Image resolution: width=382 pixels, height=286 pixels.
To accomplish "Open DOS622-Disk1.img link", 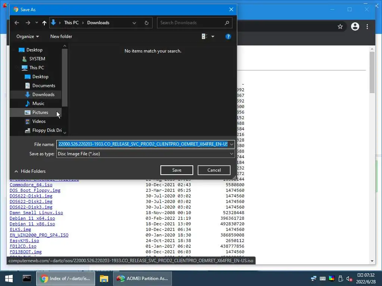I will tap(31, 196).
